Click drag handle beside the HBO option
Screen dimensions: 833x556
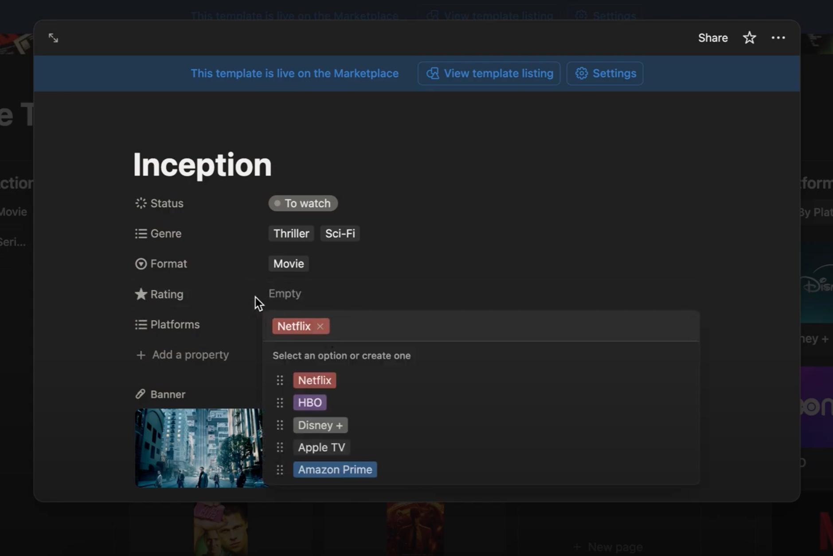[280, 403]
